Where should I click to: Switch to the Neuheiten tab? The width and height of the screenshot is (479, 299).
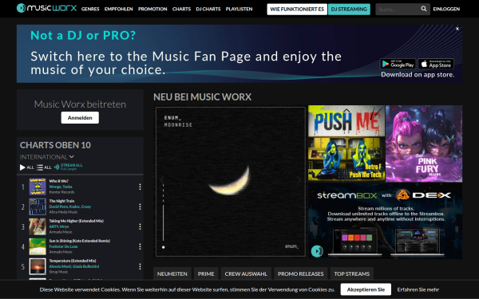pos(172,273)
